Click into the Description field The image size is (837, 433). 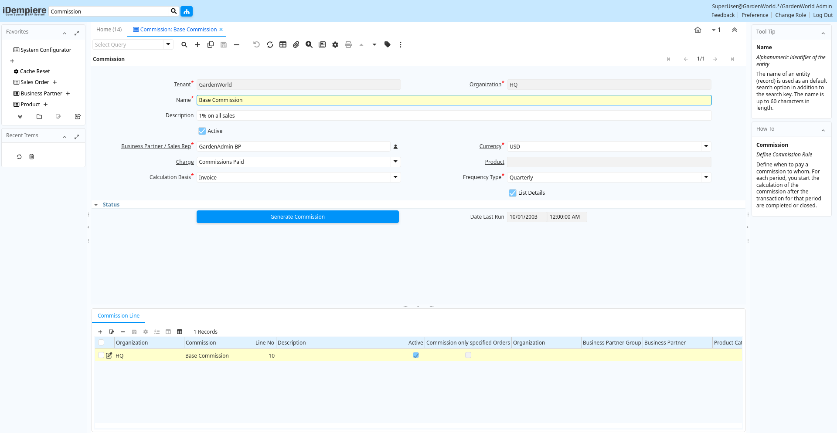click(453, 115)
